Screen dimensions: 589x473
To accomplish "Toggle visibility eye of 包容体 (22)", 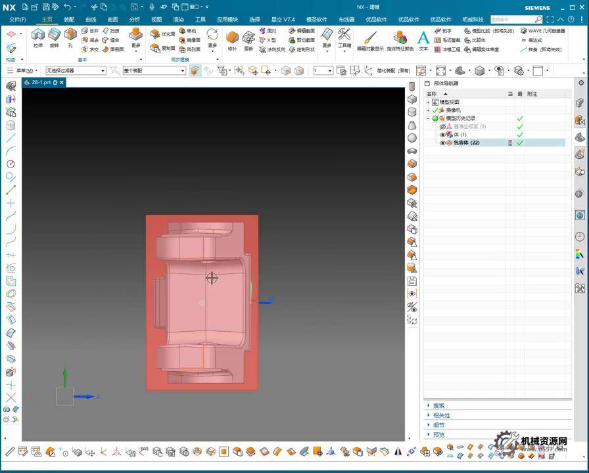I will coord(442,143).
